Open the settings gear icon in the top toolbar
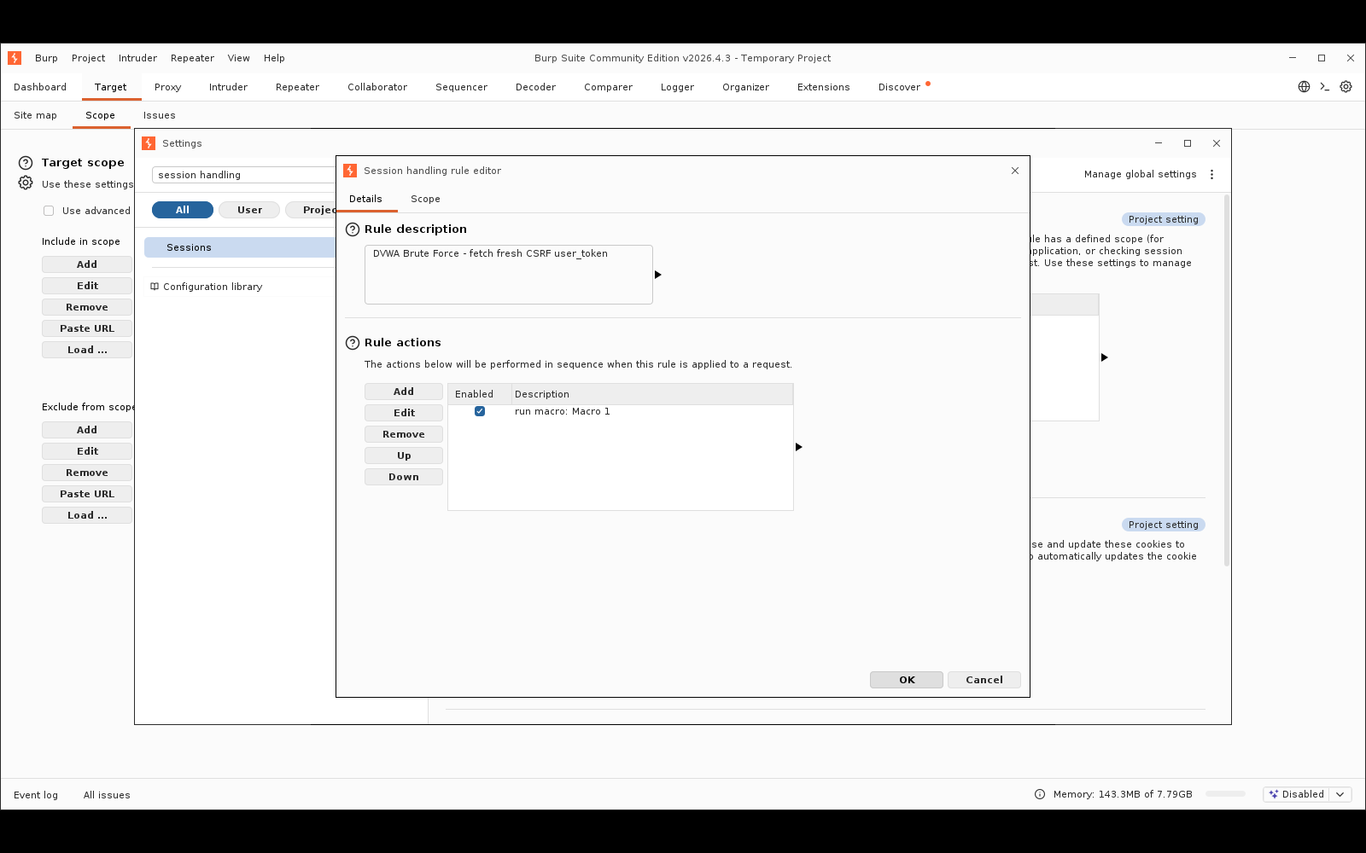 [x=1346, y=87]
